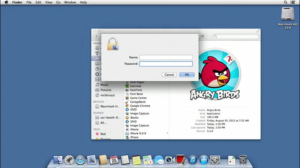The image size is (300, 168).
Task: Open the Go menu
Action: click(x=58, y=2)
